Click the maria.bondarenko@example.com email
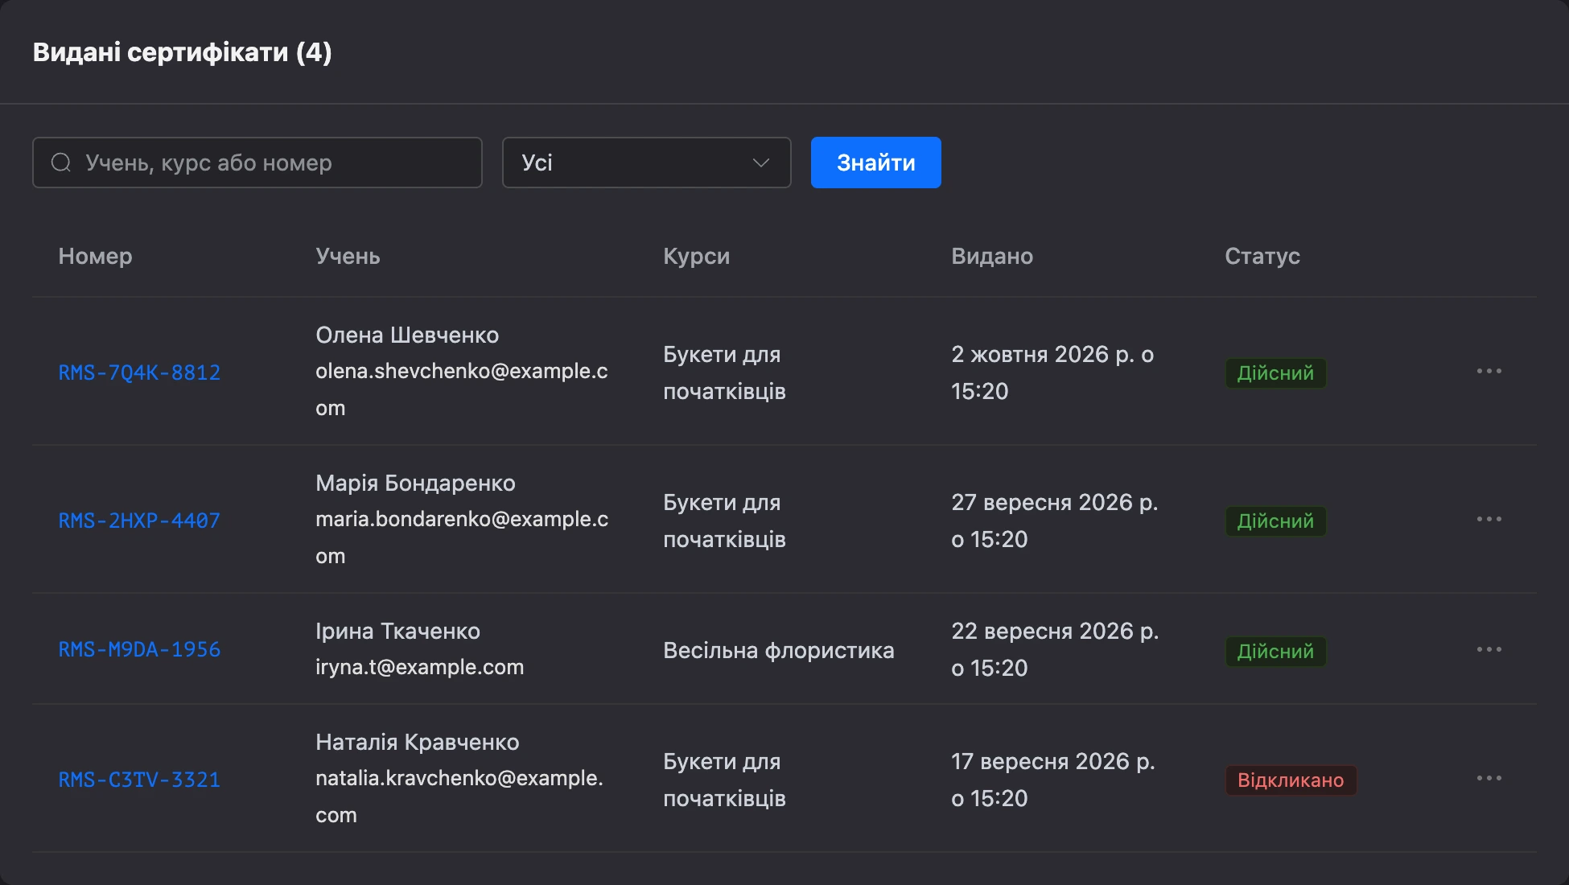Screen dimensions: 1569x885 tap(461, 537)
